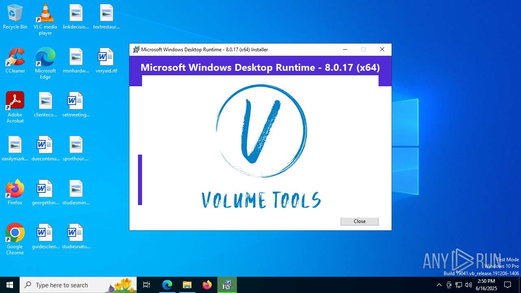Open the clock showing 2:50 PM

click(x=486, y=285)
